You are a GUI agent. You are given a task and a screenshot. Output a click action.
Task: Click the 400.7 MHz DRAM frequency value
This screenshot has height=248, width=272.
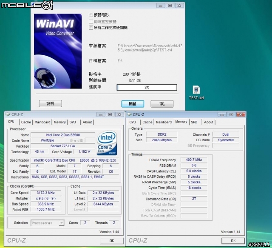pyautogui.click(x=194, y=160)
